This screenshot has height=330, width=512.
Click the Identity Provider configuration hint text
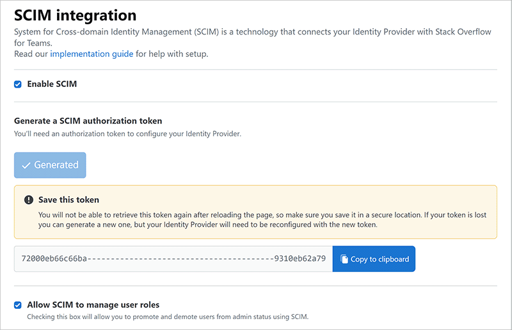pyautogui.click(x=127, y=134)
